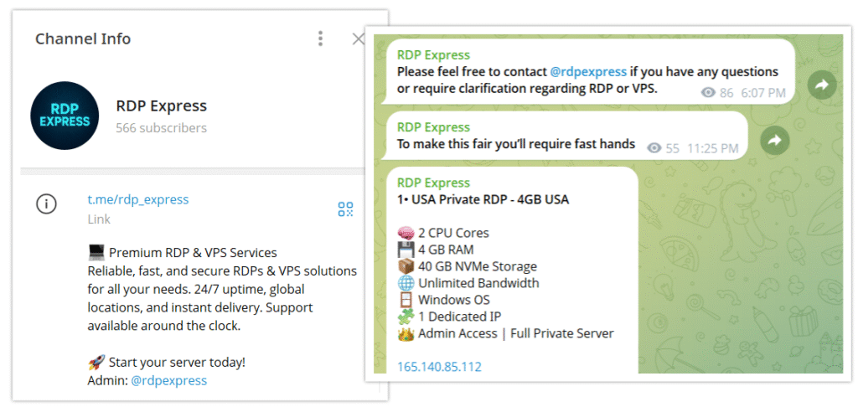
Task: Click the RDP Express channel avatar
Action: [65, 116]
